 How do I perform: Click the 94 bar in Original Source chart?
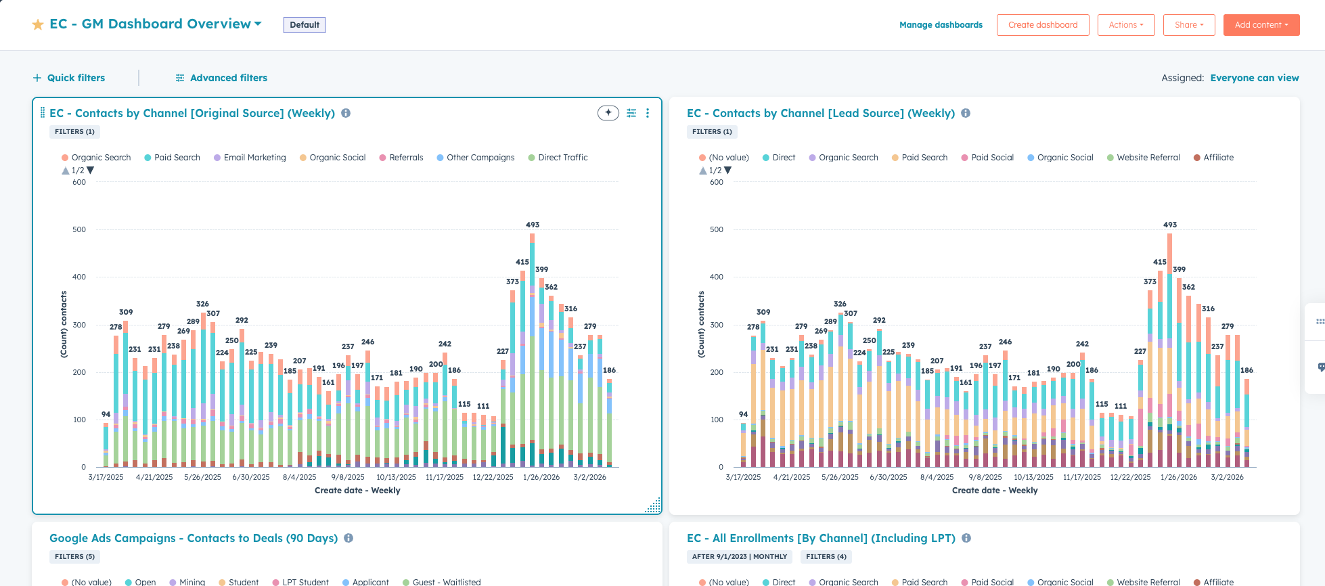[x=106, y=445]
